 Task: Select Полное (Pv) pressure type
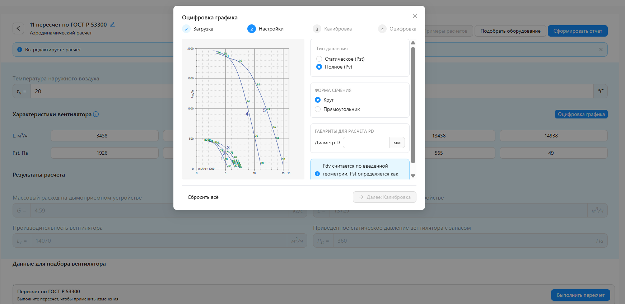(x=319, y=67)
